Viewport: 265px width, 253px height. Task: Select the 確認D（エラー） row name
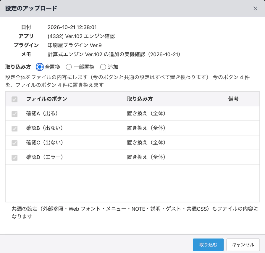[45, 157]
